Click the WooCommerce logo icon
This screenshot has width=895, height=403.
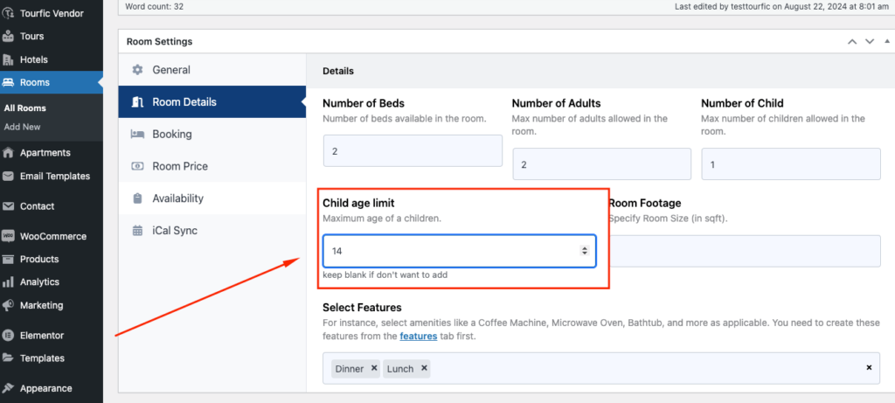8,236
